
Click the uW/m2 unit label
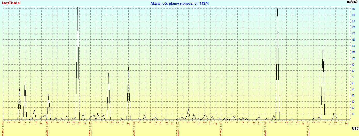(352, 2)
